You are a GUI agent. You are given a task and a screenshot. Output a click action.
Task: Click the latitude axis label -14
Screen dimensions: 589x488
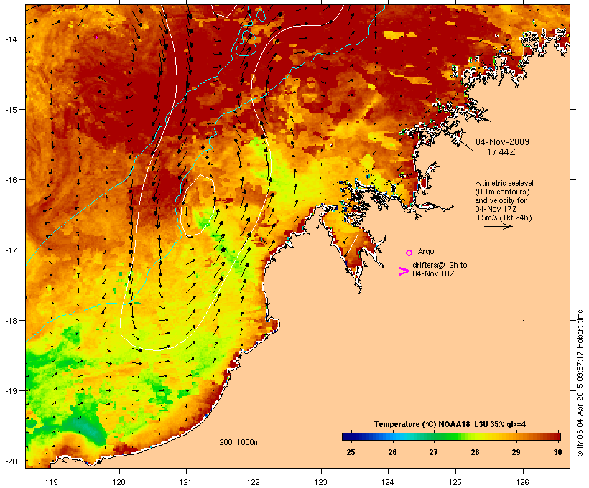(10, 39)
